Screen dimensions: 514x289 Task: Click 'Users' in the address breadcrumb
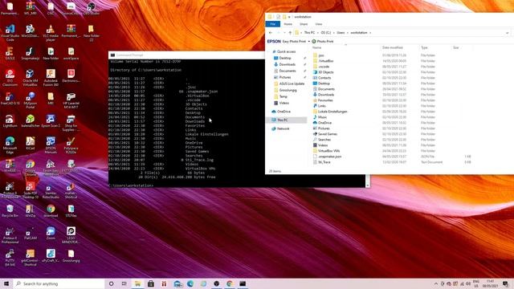coord(341,33)
